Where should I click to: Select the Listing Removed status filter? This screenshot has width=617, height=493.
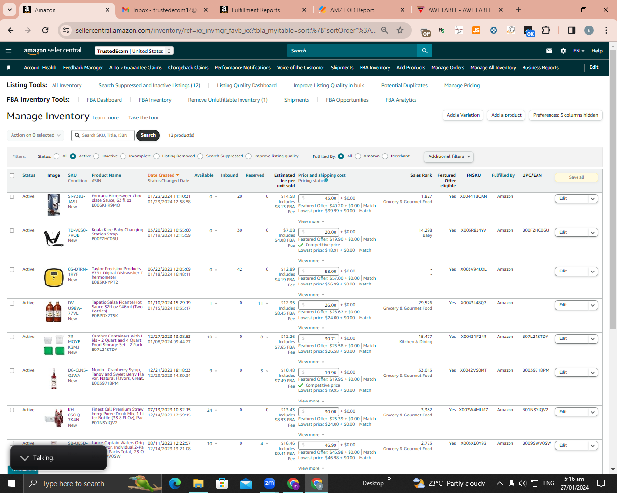(157, 156)
